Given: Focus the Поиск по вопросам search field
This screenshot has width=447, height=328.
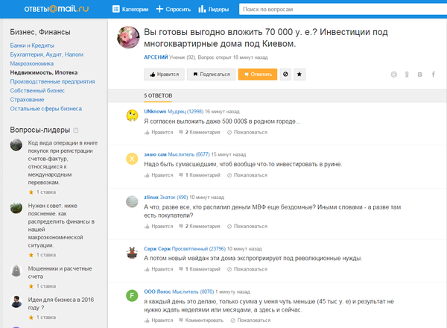Looking at the screenshot, I should tap(343, 10).
